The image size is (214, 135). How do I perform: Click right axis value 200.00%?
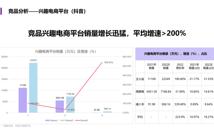pos(127,94)
